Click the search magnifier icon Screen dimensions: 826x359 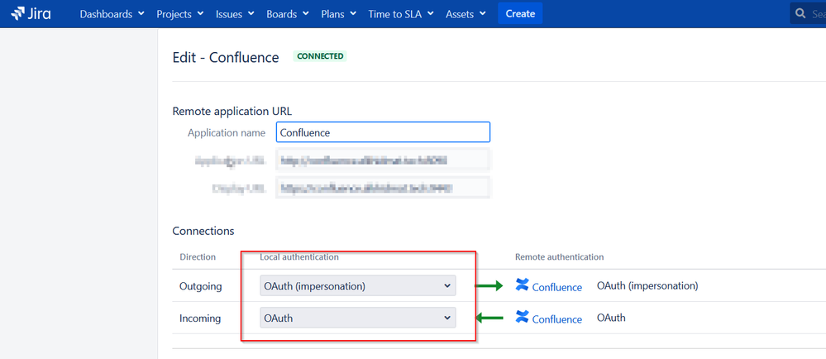pos(800,14)
